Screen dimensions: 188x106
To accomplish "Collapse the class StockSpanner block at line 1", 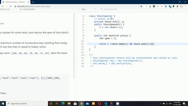I will [85, 16].
